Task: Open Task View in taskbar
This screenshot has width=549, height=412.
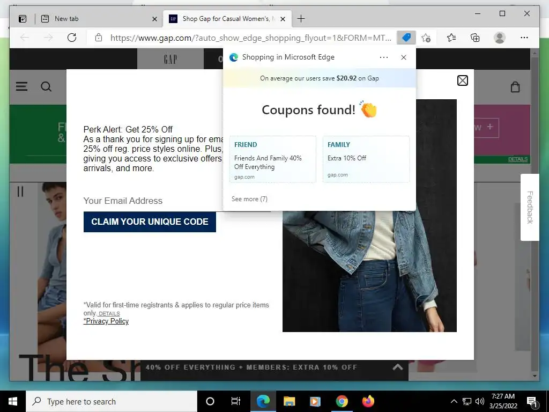Action: 236,401
